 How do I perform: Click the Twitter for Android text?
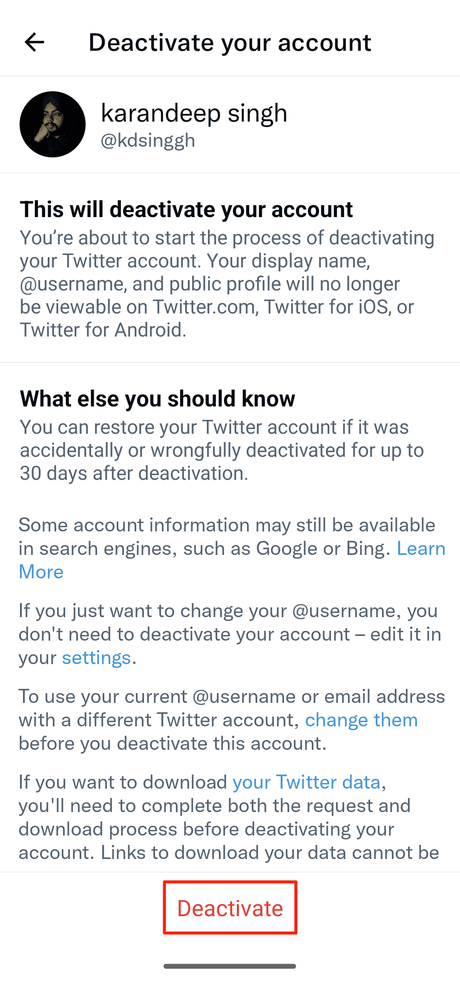click(x=103, y=330)
